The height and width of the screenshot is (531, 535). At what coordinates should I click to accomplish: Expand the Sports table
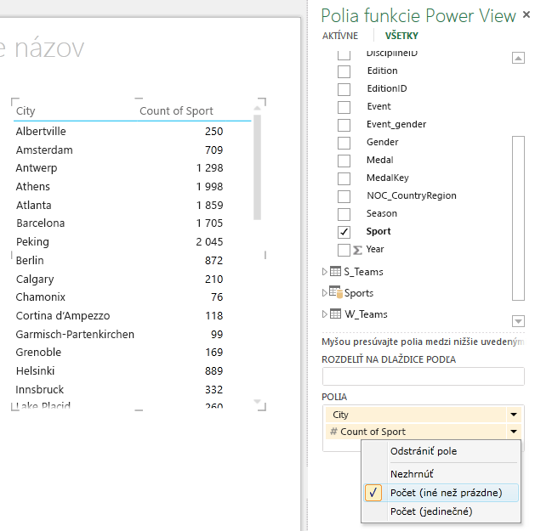click(324, 293)
